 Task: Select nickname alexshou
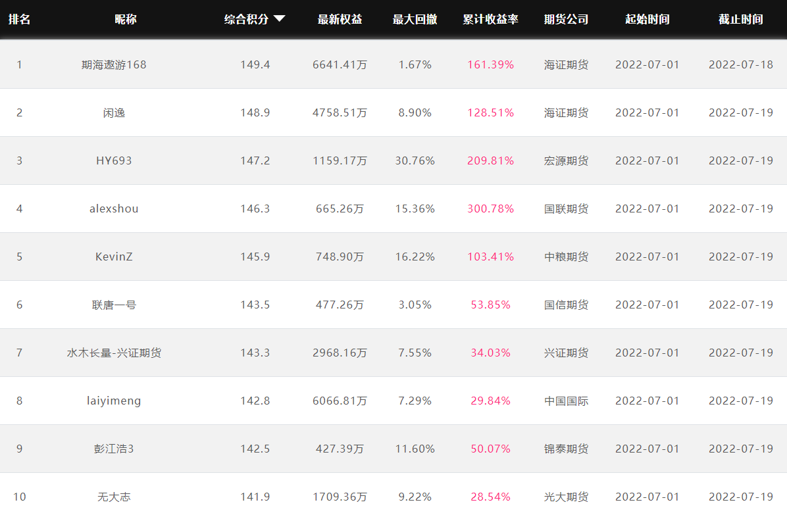click(114, 209)
